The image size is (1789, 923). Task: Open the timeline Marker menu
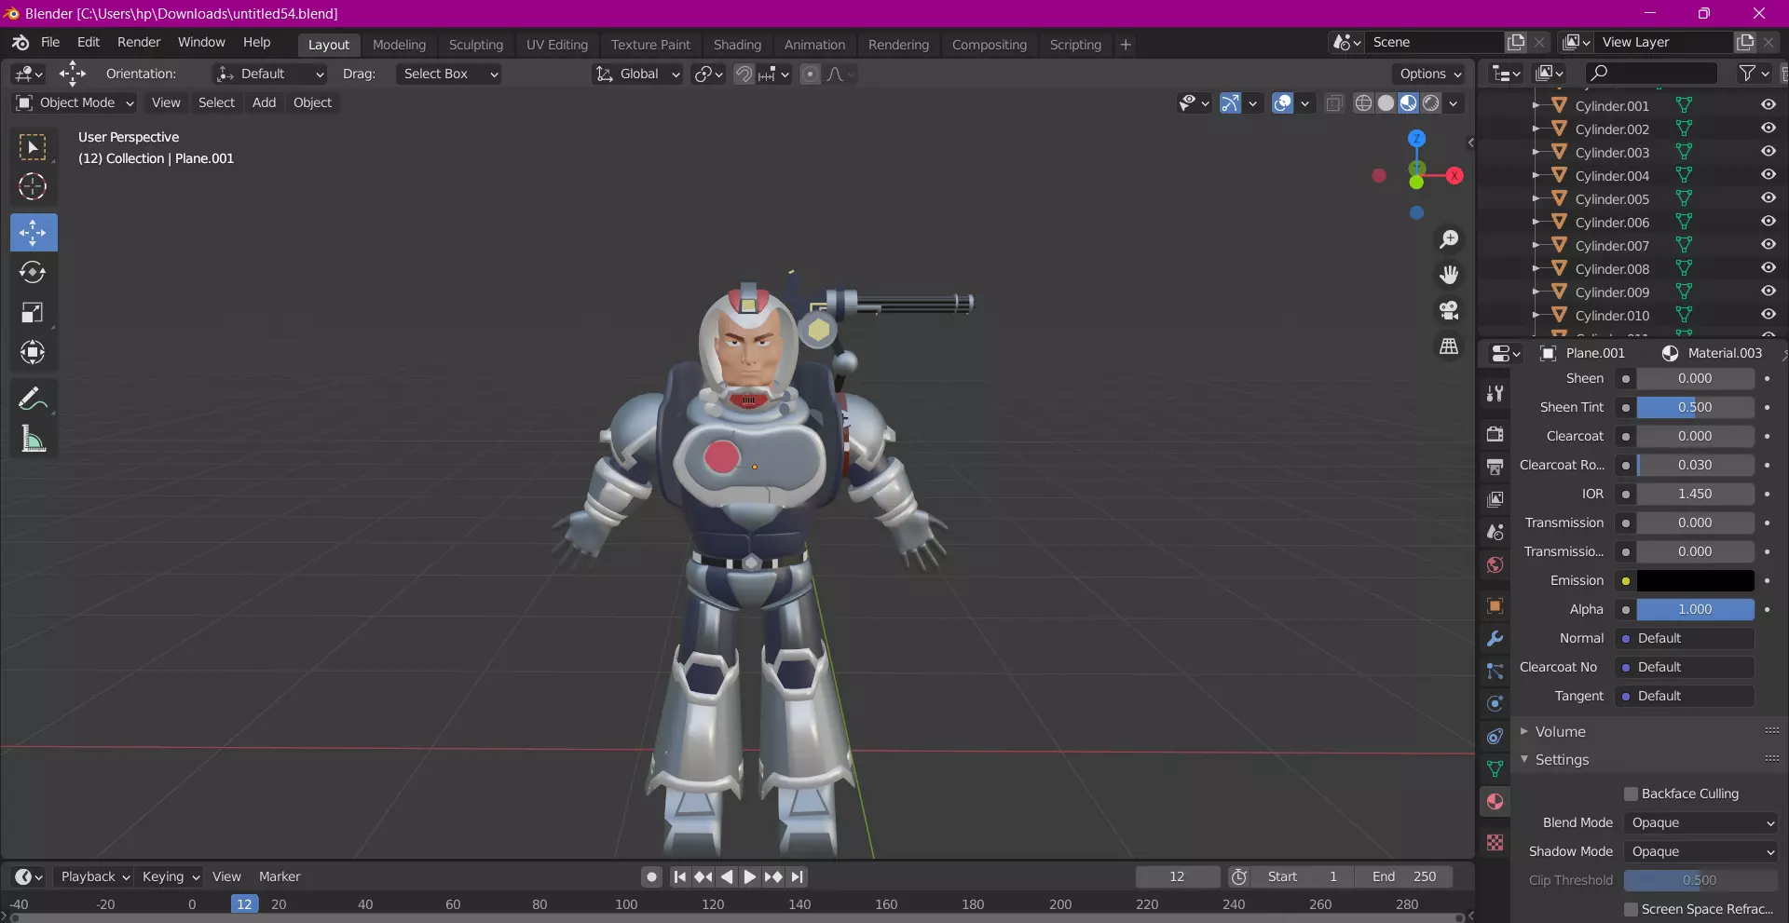point(280,876)
